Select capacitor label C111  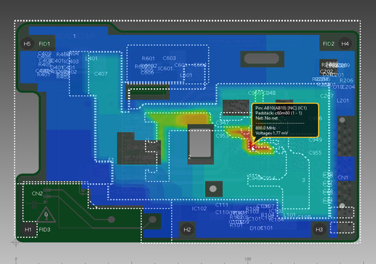221,205
